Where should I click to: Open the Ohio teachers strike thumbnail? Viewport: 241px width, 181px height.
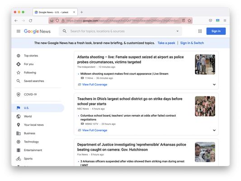click(x=205, y=106)
